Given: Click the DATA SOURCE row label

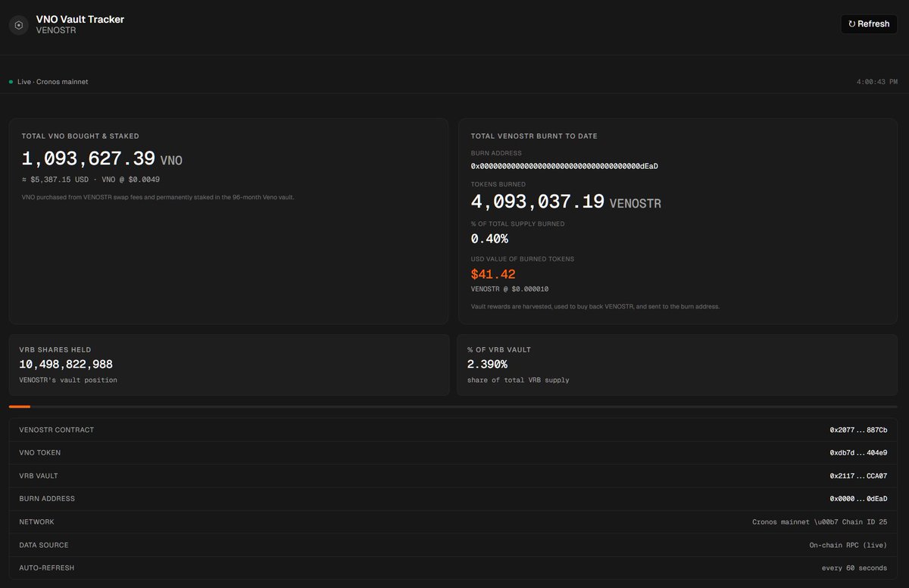Looking at the screenshot, I should pos(44,545).
